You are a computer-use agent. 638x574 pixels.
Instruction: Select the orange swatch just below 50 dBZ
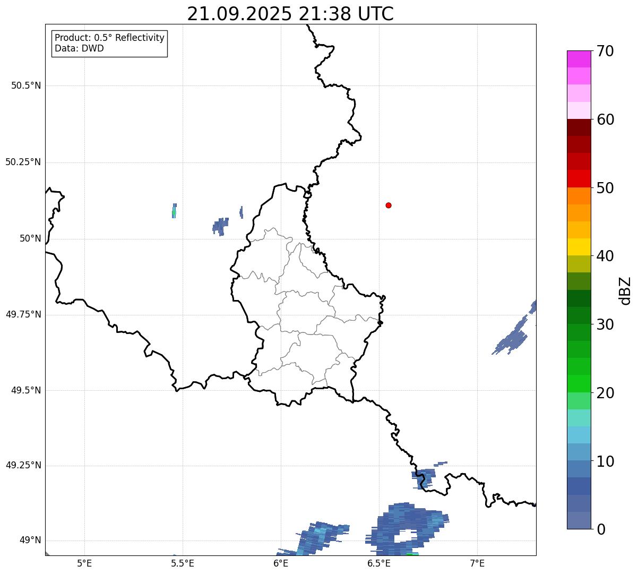pos(579,196)
